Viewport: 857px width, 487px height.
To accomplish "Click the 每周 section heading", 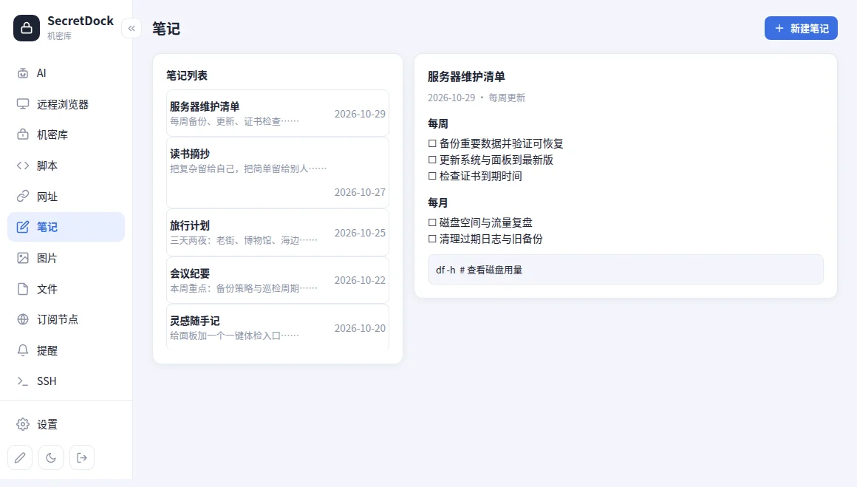I will tap(438, 124).
